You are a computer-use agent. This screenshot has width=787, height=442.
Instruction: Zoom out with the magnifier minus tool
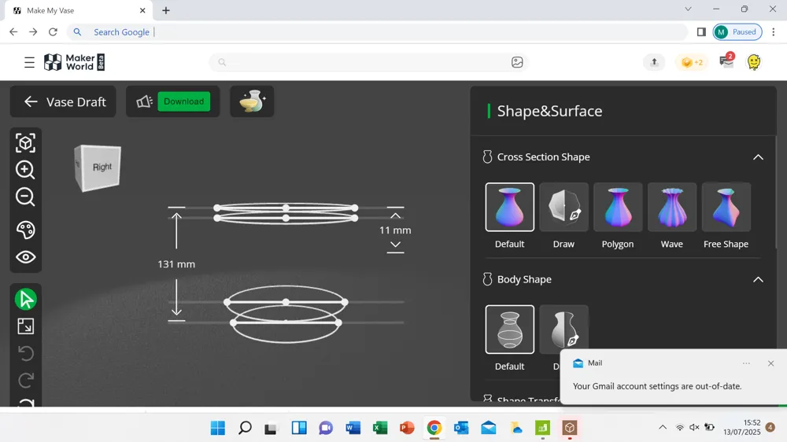[25, 197]
